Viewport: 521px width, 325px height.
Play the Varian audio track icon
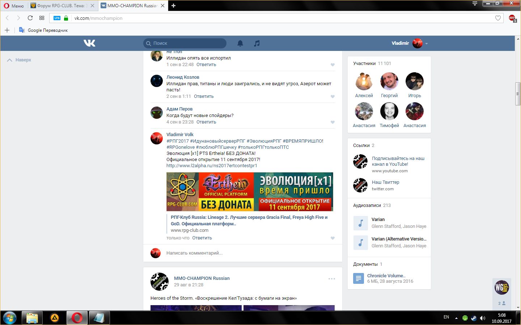pos(360,223)
